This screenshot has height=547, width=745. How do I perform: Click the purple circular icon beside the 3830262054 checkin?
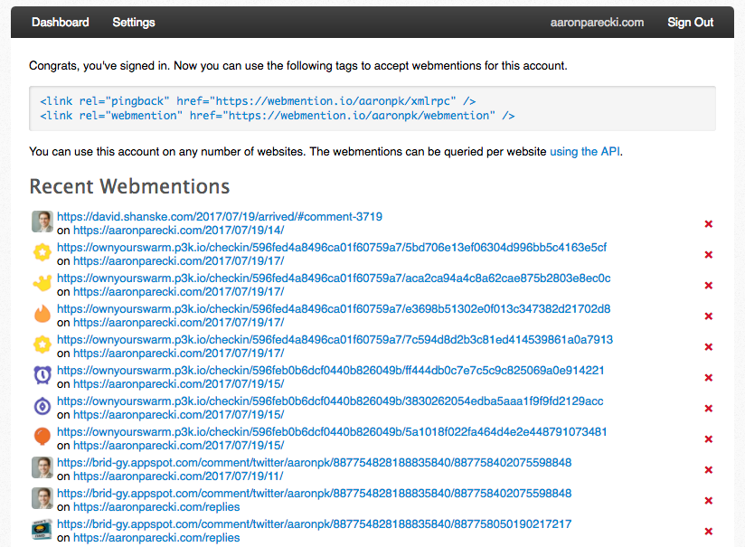(42, 406)
